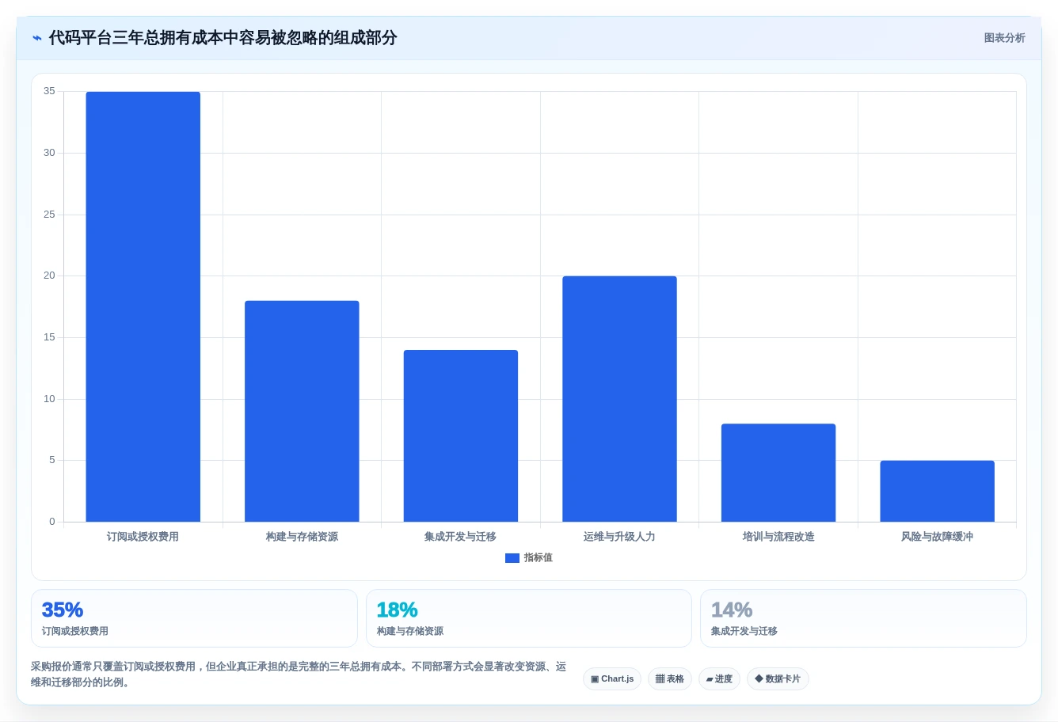Screen dimensions: 1058x722
Task: Open the 14% 集成开发与迁移 stat card
Action: pos(863,618)
